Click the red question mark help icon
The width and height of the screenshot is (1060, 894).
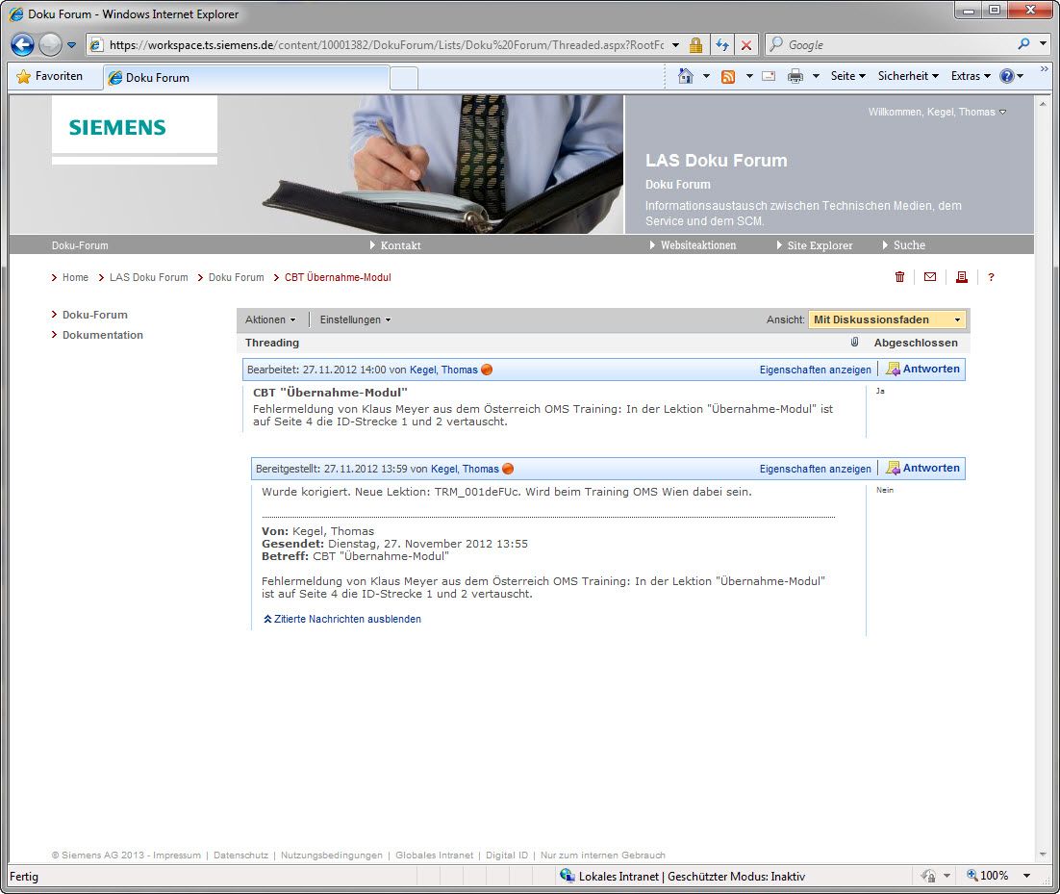[x=991, y=277]
